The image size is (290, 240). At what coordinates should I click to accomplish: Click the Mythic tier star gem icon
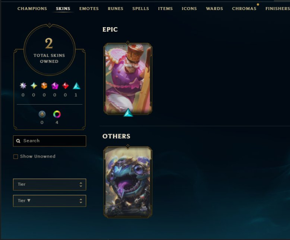click(34, 86)
